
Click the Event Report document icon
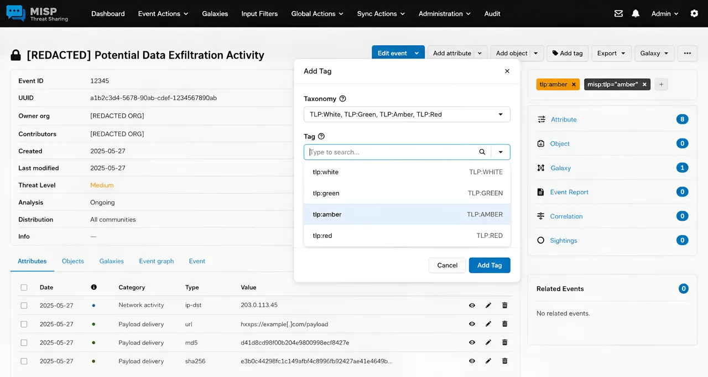tap(541, 192)
